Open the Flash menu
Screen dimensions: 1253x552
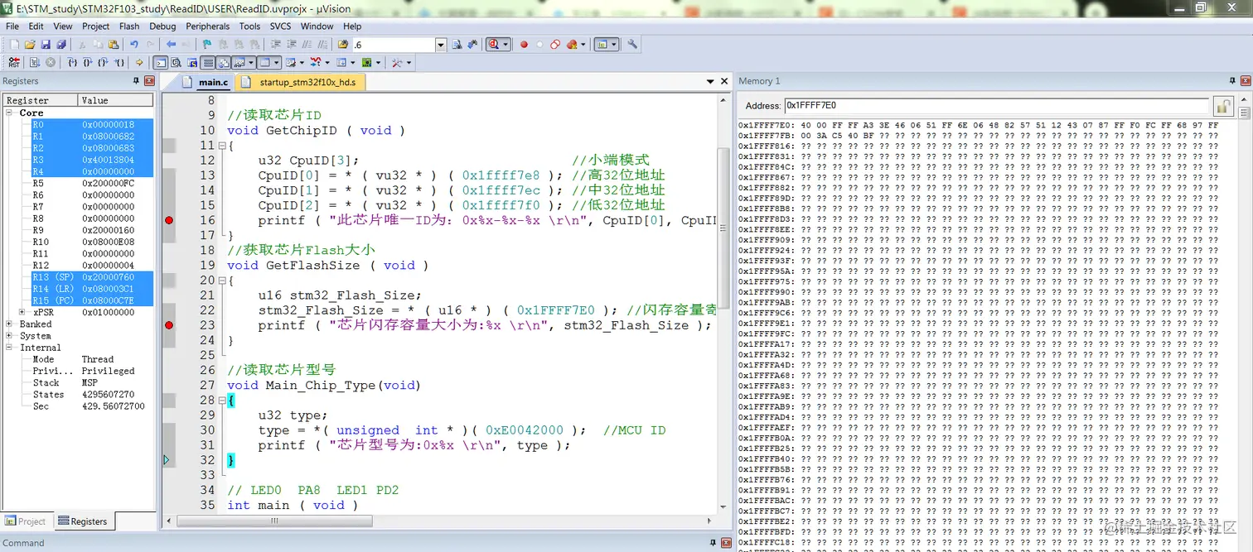tap(129, 26)
